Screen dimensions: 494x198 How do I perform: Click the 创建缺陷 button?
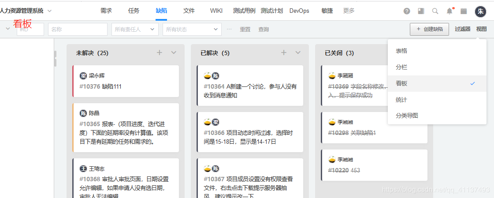point(429,29)
